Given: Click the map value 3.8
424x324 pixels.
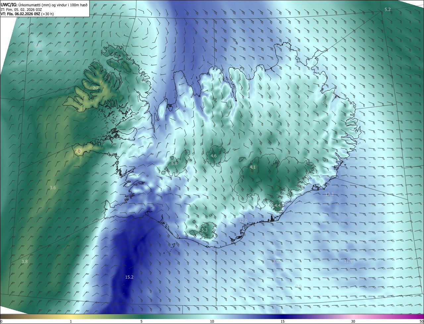Looking at the screenshot, I should [x=25, y=262].
